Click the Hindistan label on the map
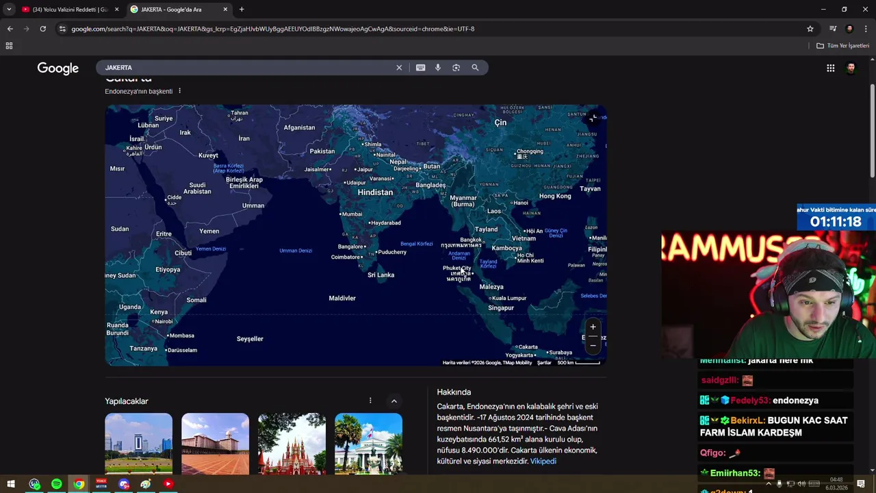 point(375,192)
